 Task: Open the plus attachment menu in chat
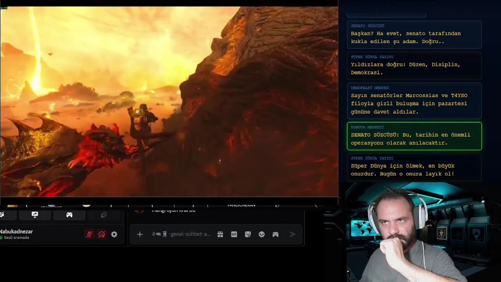click(140, 234)
